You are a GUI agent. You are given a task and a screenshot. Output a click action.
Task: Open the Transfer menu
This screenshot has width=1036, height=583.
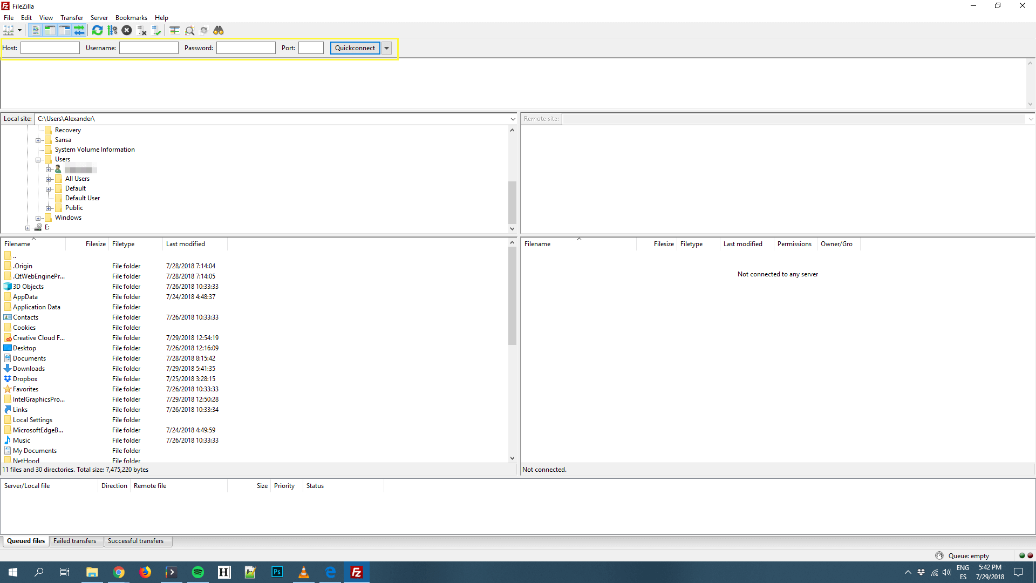[71, 17]
